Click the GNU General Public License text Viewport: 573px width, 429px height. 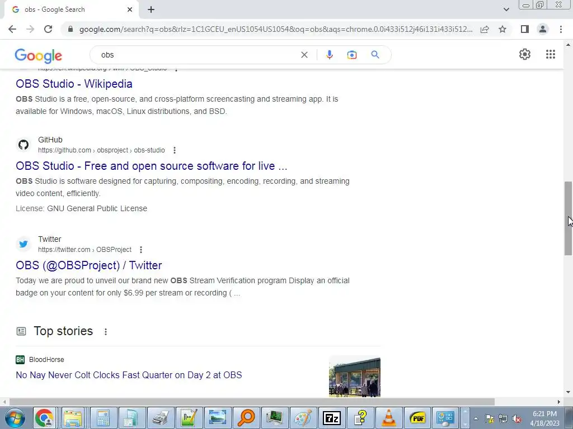pyautogui.click(x=97, y=209)
